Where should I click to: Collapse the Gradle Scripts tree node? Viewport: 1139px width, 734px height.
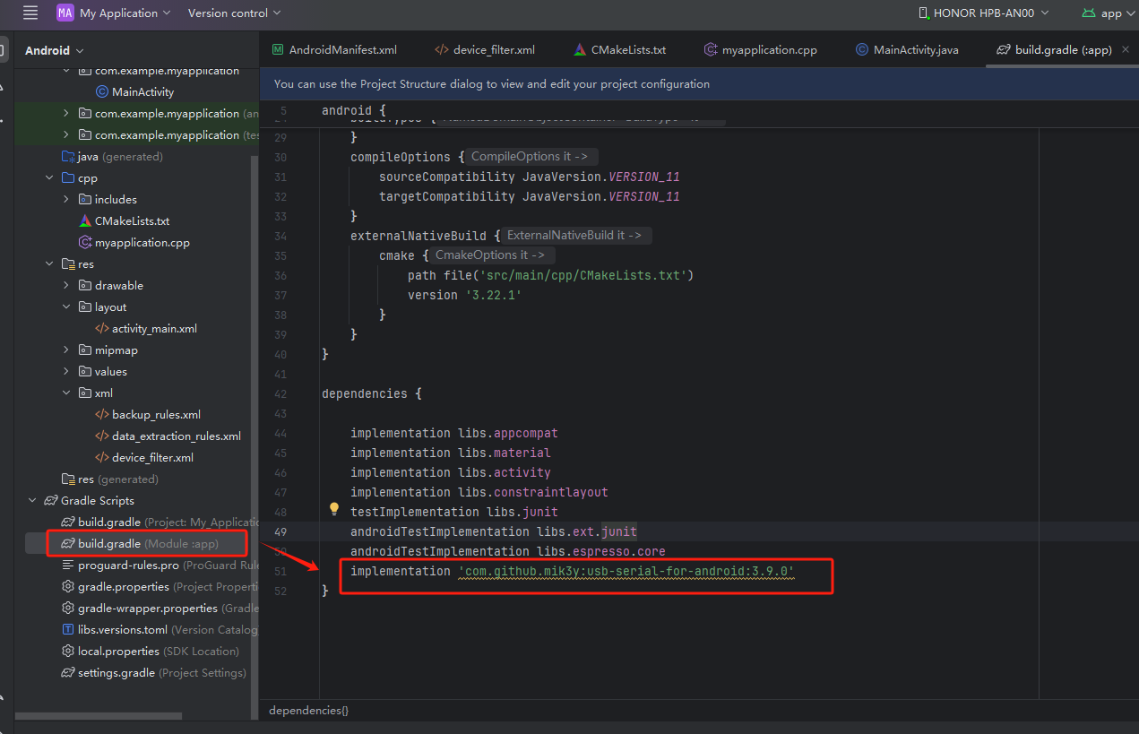pyautogui.click(x=32, y=500)
